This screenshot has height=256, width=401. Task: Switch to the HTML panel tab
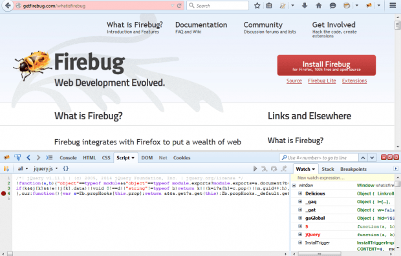click(x=89, y=158)
